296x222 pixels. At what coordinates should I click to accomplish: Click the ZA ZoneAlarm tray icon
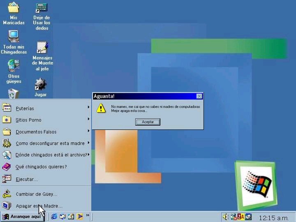click(241, 217)
